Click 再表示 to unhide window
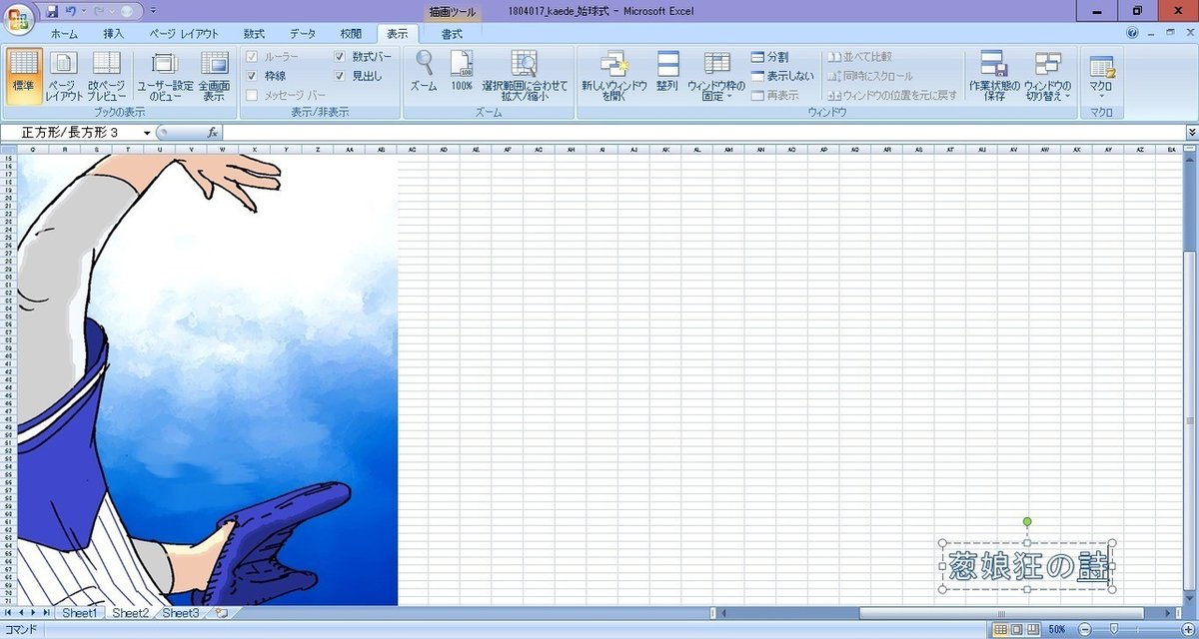Viewport: 1199px width, 639px height. (x=775, y=95)
